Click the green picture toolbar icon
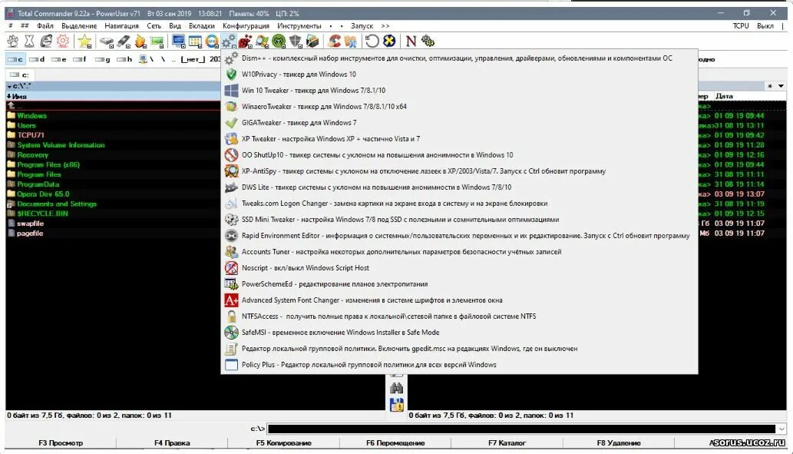Image resolution: width=793 pixels, height=454 pixels. tap(157, 41)
